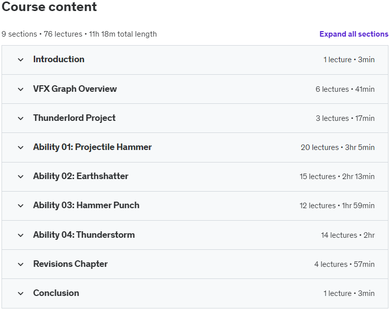Click '4 lectures • 57min' text
Viewport: 390px width, 310px height.
tap(344, 264)
